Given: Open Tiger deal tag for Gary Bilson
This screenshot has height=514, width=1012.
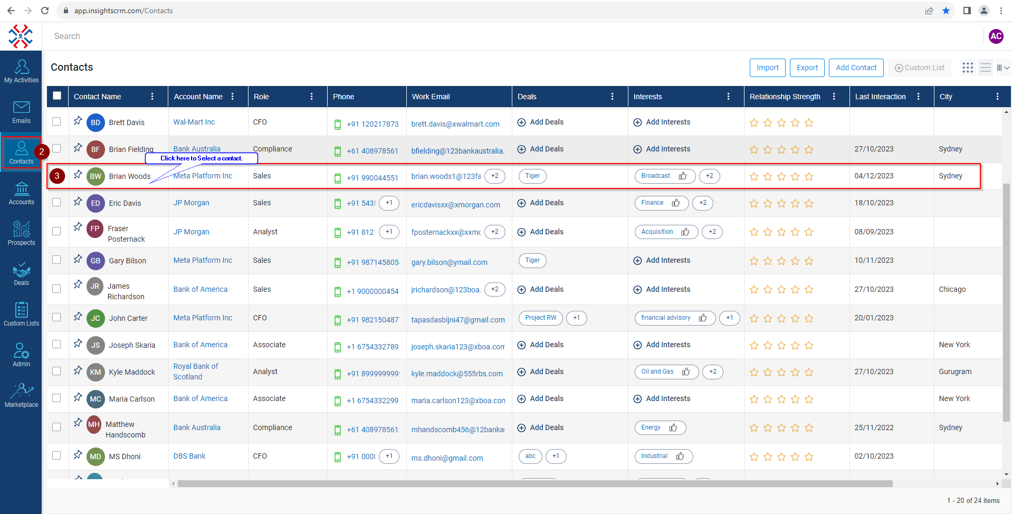Looking at the screenshot, I should pyautogui.click(x=532, y=260).
